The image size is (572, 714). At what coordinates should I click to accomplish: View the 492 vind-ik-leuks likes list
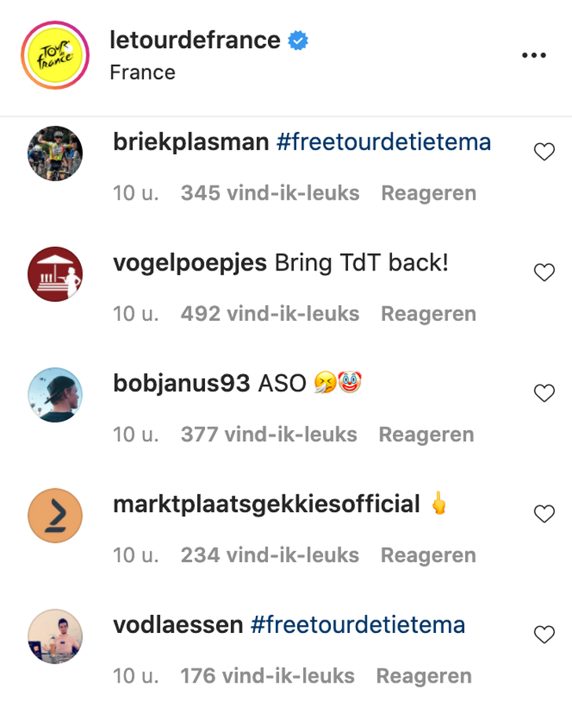pos(269,314)
